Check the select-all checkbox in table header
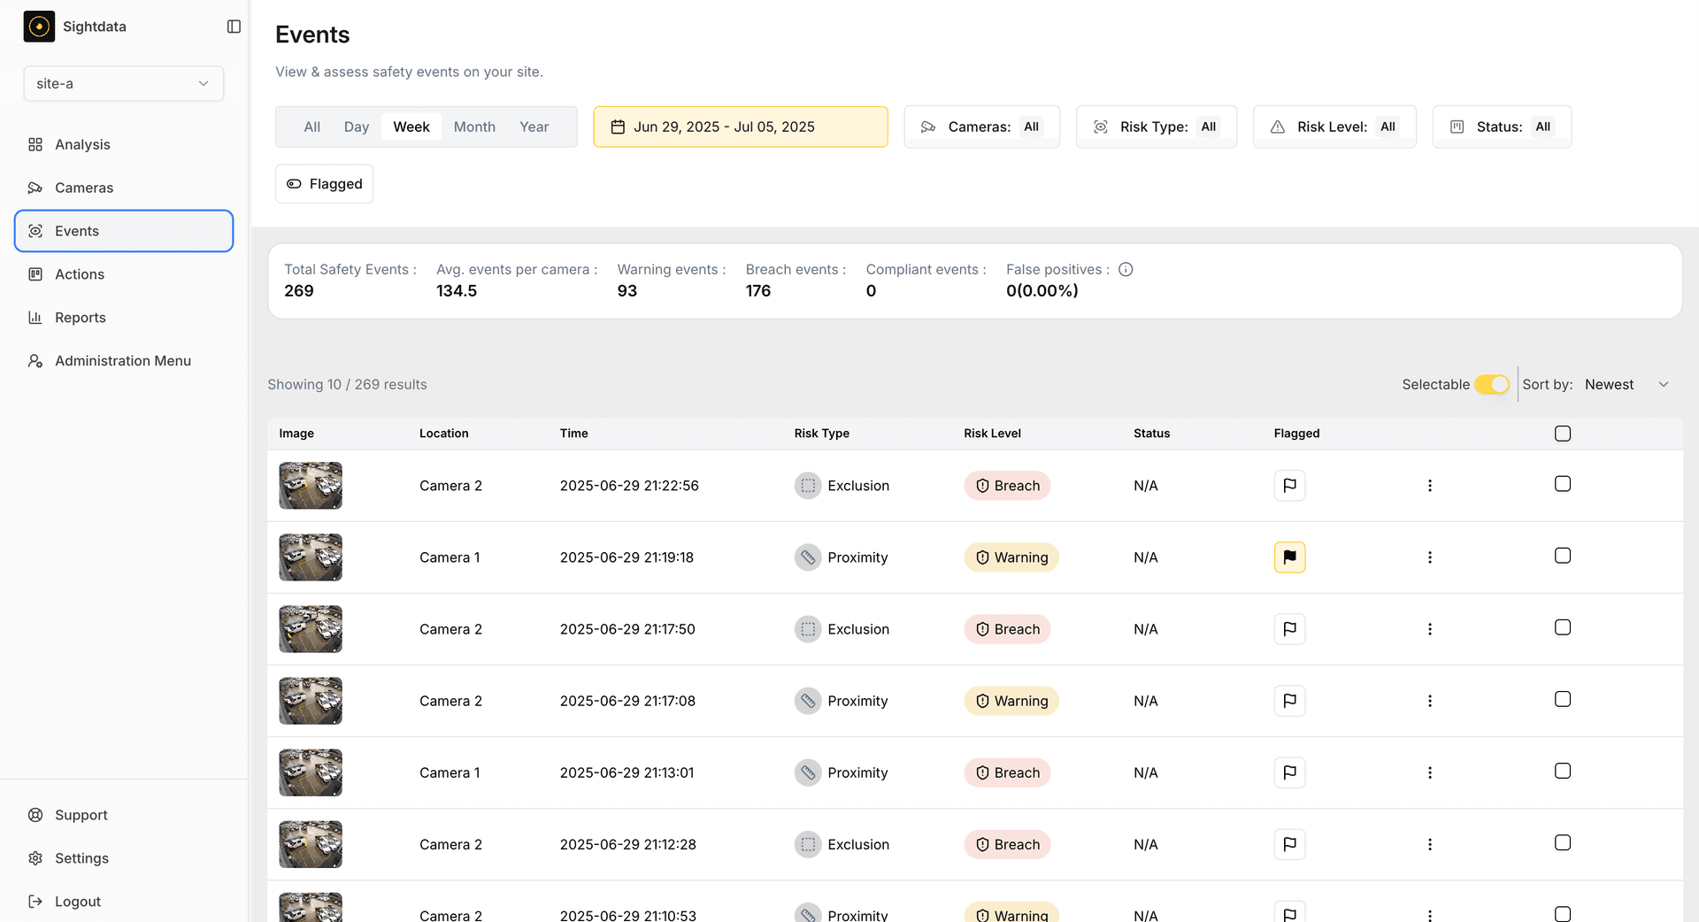Image resolution: width=1699 pixels, height=922 pixels. tap(1562, 434)
